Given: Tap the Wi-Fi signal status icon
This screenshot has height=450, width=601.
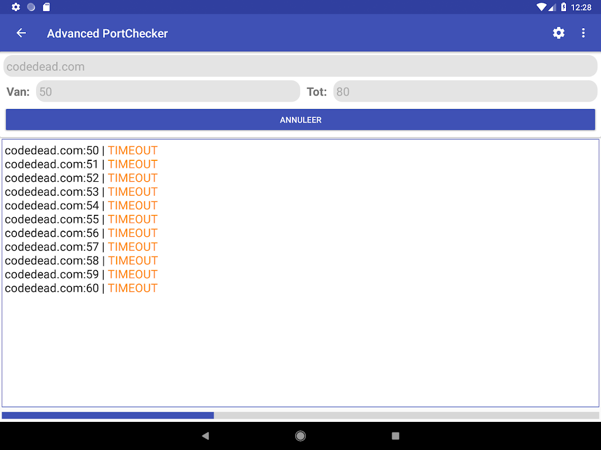Looking at the screenshot, I should [541, 7].
